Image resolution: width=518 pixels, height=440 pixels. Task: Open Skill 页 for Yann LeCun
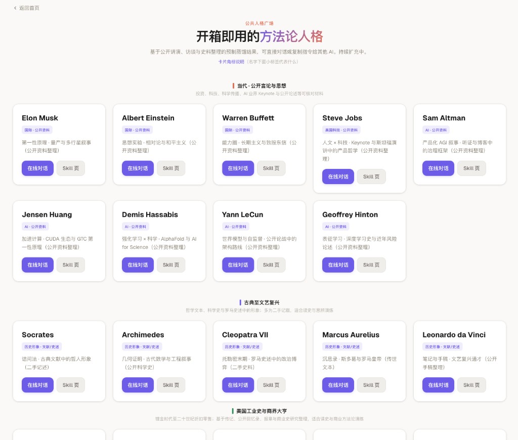(271, 265)
